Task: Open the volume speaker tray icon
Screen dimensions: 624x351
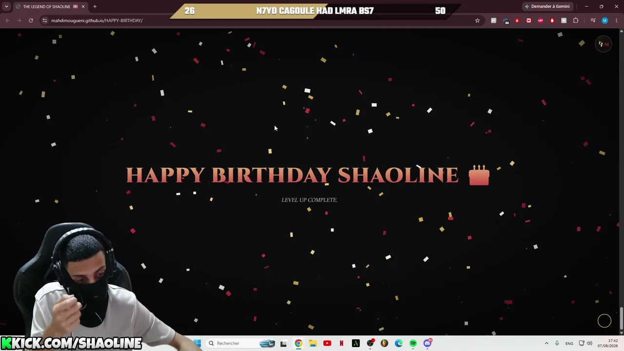Action: [x=589, y=343]
